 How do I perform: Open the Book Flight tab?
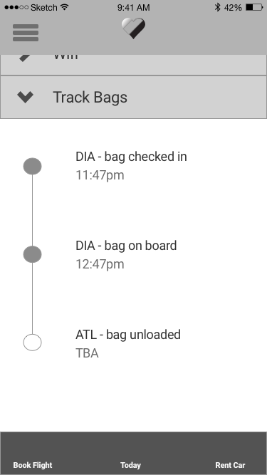[x=33, y=465]
